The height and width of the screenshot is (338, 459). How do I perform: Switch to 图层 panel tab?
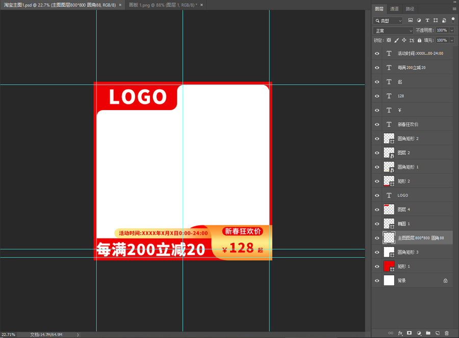coord(379,9)
